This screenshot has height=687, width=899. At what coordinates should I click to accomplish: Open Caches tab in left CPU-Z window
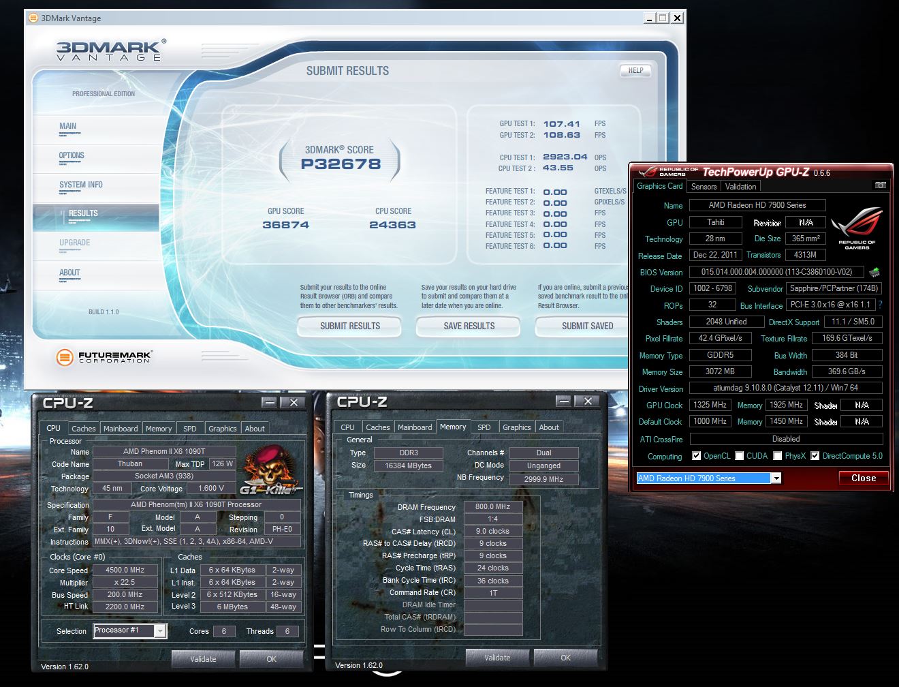(x=84, y=429)
